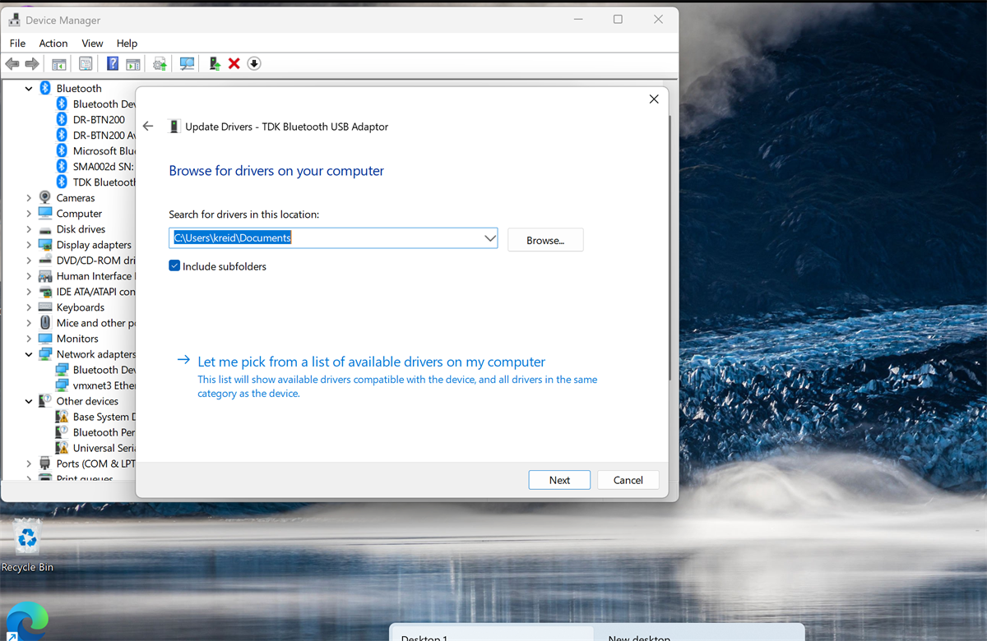Open Properties from the toolbar icon
The height and width of the screenshot is (641, 987).
click(x=86, y=64)
